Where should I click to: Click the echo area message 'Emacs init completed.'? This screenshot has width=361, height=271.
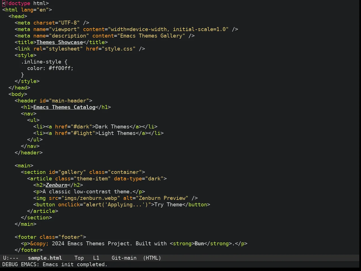tap(75, 264)
